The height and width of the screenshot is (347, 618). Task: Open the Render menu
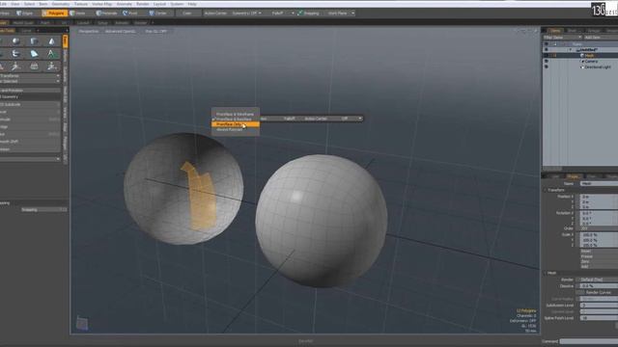(x=142, y=4)
